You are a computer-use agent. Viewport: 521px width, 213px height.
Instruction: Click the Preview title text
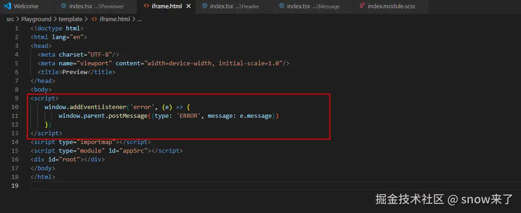coord(75,72)
